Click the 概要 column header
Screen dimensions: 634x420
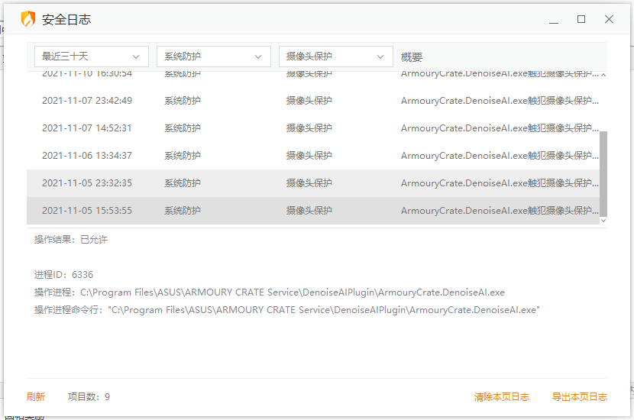click(412, 57)
